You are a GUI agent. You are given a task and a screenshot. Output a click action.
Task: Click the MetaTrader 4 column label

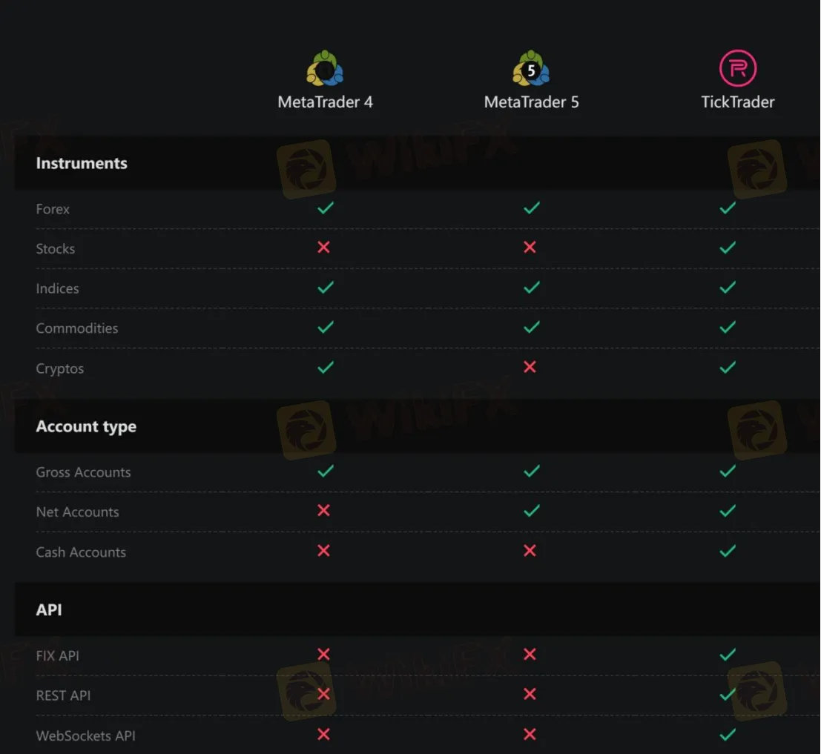click(x=325, y=102)
